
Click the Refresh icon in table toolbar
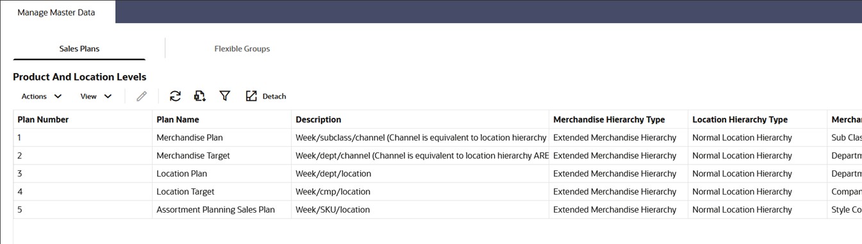[175, 96]
